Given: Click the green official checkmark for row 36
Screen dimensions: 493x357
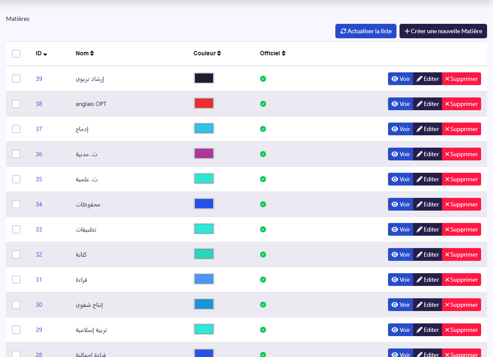Looking at the screenshot, I should (x=263, y=154).
